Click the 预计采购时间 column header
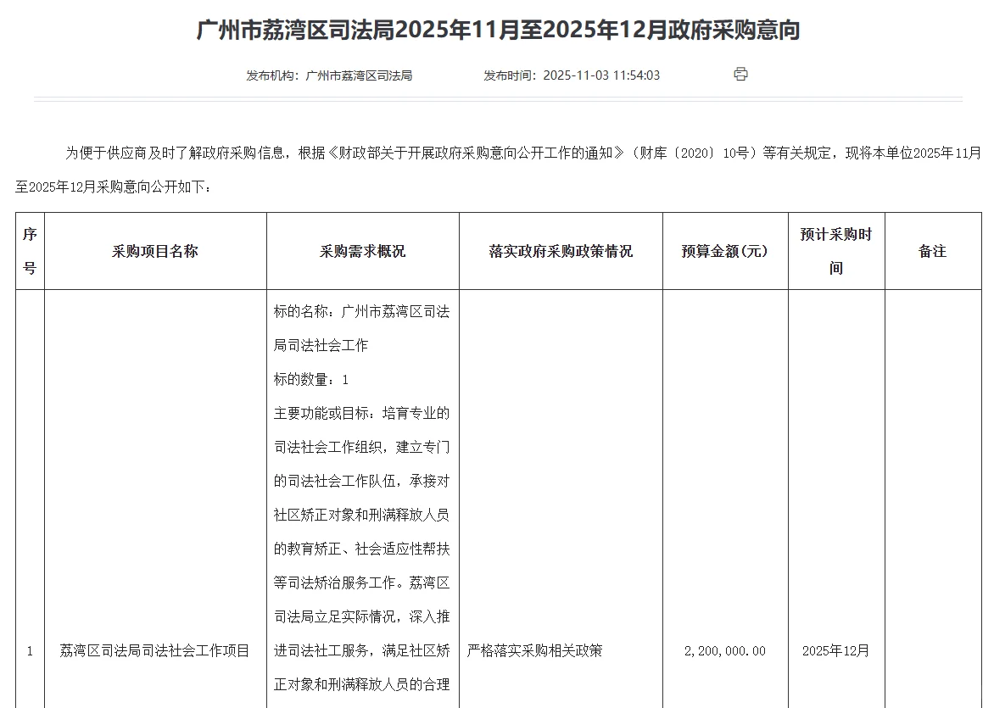This screenshot has width=994, height=708. coord(837,250)
